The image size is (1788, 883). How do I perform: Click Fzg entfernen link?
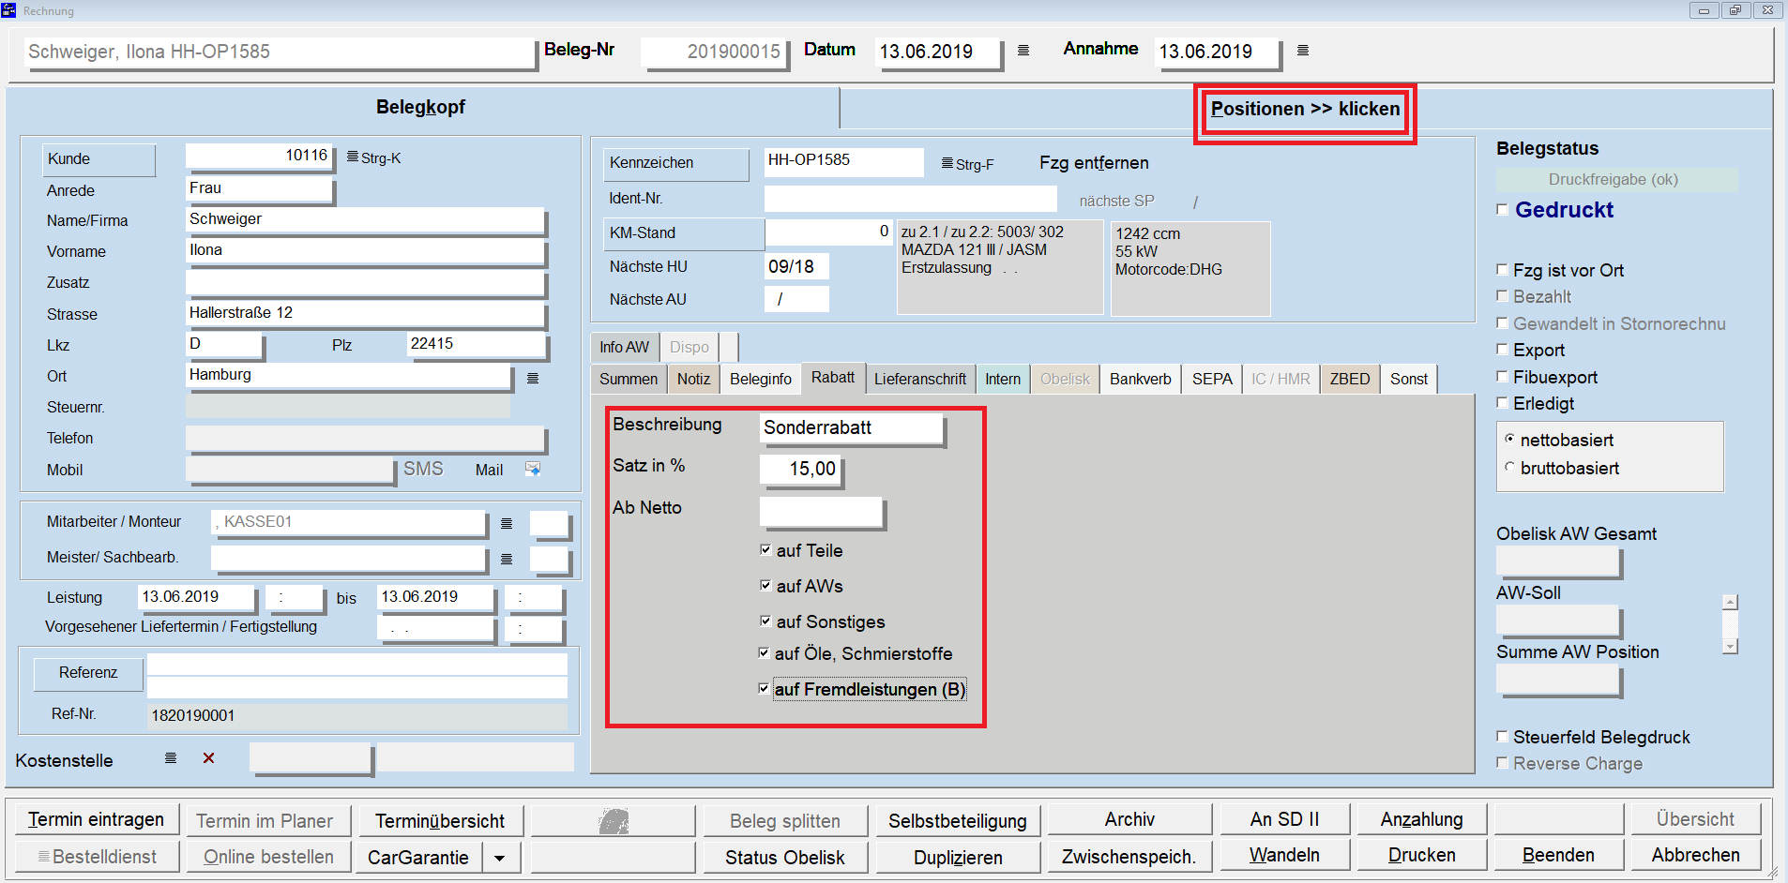click(x=1094, y=163)
